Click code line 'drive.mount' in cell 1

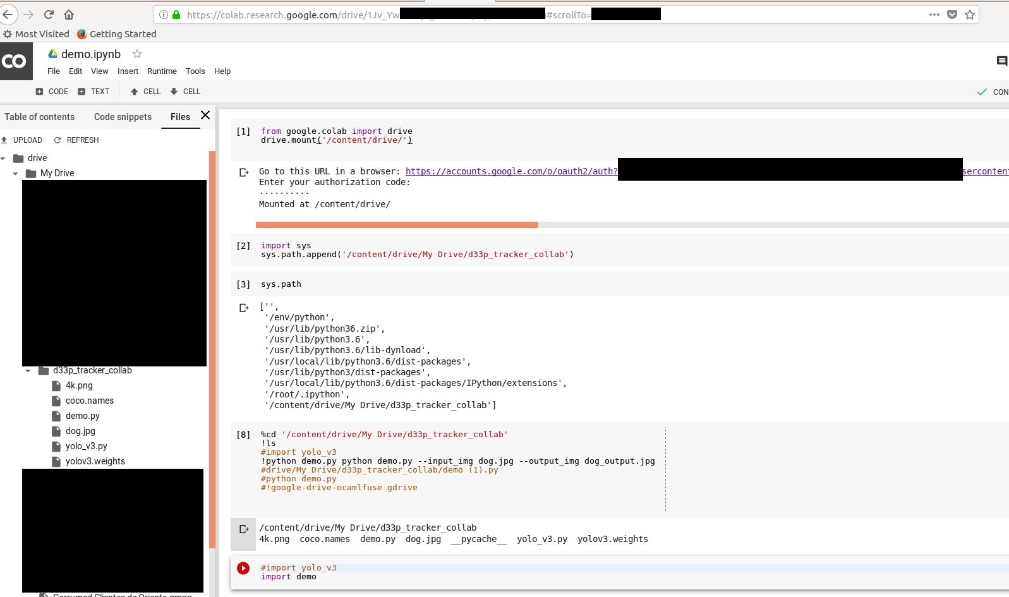336,140
